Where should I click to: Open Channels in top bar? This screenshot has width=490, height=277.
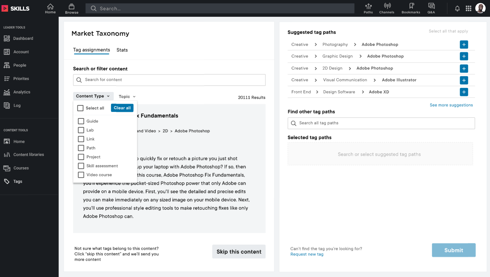(387, 9)
